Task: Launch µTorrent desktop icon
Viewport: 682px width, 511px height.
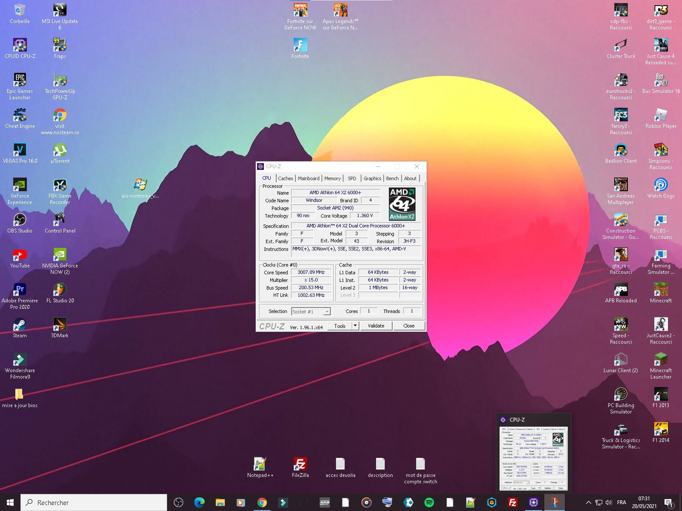Action: coord(60,153)
